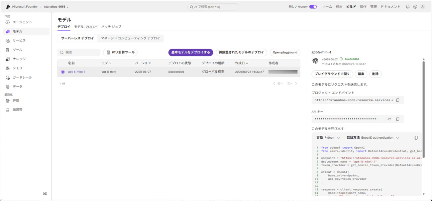Copy the code sample
432x201 pixels.
click(x=416, y=138)
